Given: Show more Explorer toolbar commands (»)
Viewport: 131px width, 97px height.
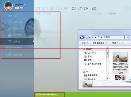Looking at the screenshot, I should coord(123,43).
